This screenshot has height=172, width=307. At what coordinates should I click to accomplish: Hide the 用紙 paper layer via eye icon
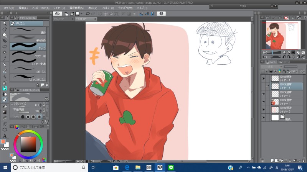click(263, 118)
